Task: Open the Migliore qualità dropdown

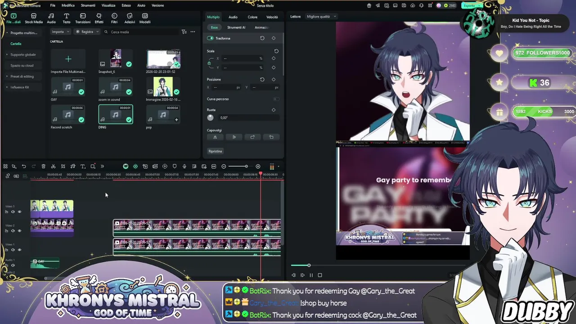Action: point(321,17)
